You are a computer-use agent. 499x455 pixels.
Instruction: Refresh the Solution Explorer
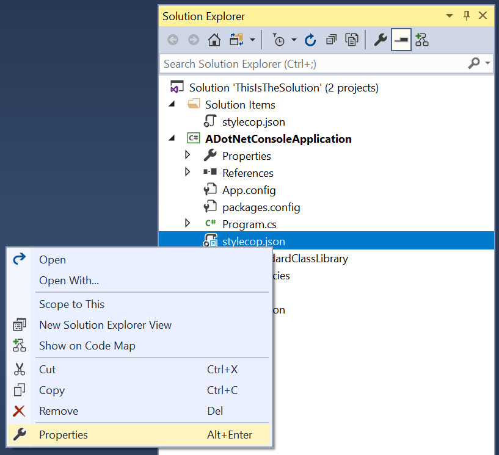310,39
